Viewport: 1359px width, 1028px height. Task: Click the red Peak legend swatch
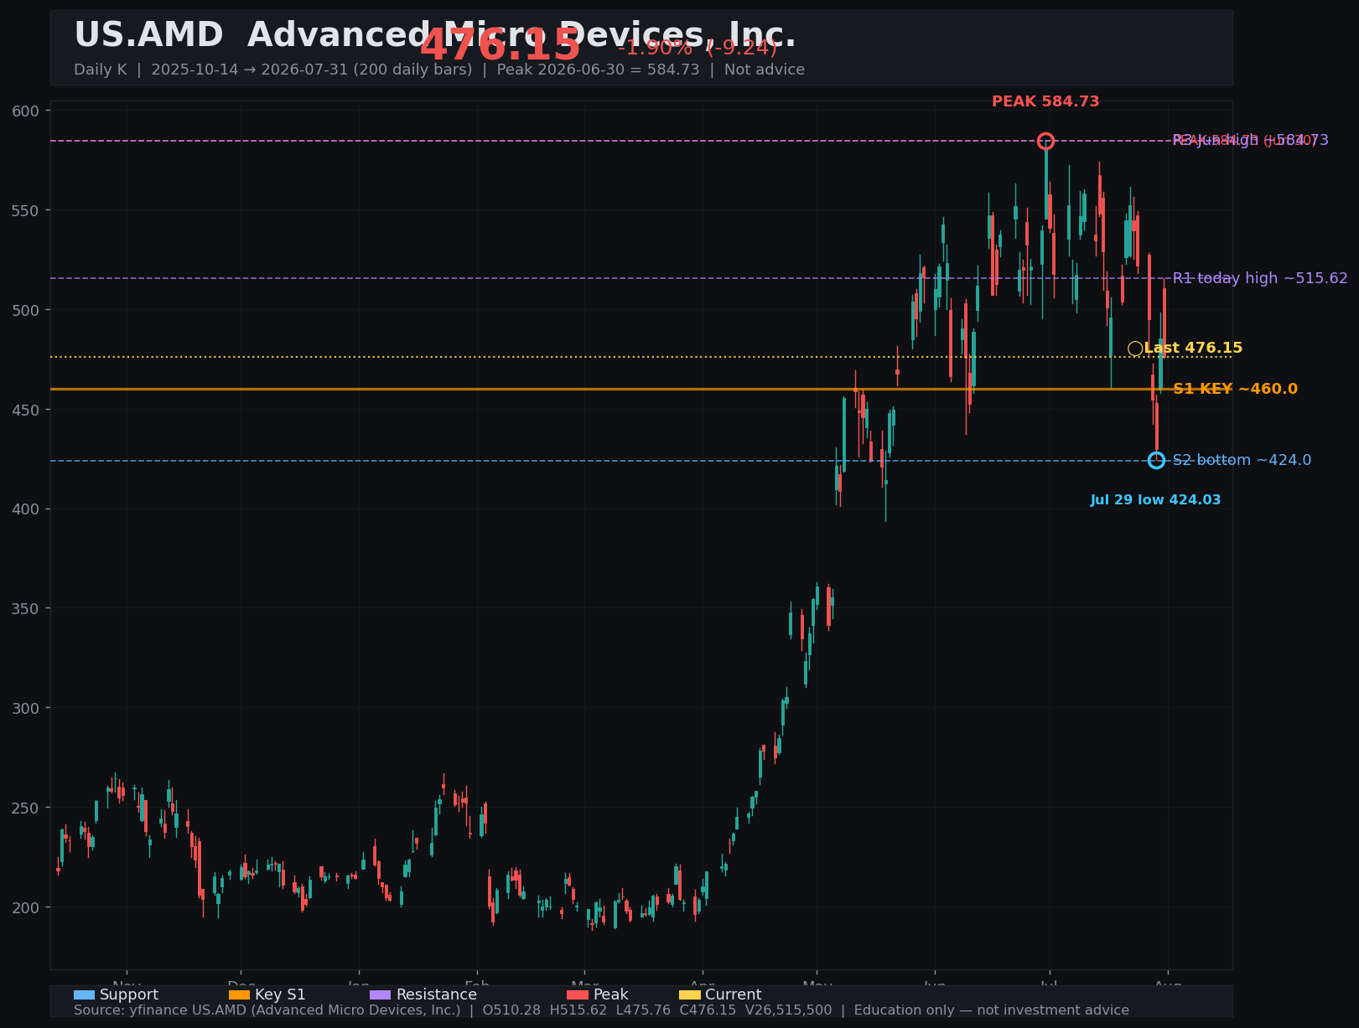click(x=578, y=994)
